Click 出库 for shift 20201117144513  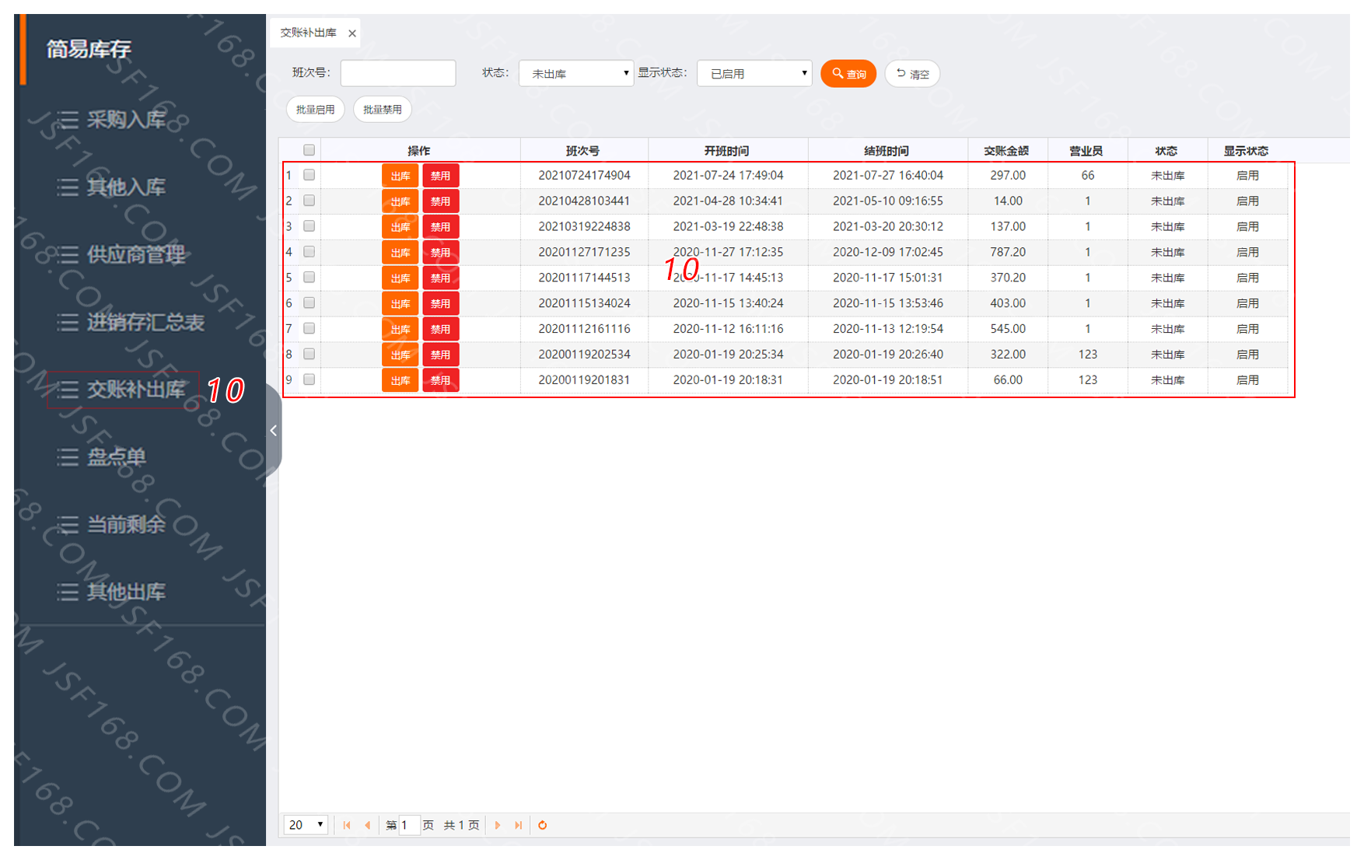pyautogui.click(x=400, y=278)
